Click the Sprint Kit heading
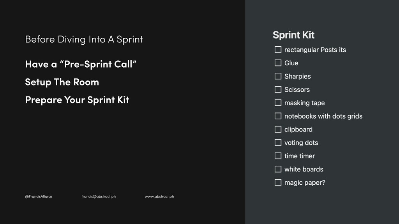Screen dimensions: 399x224 click(293, 35)
